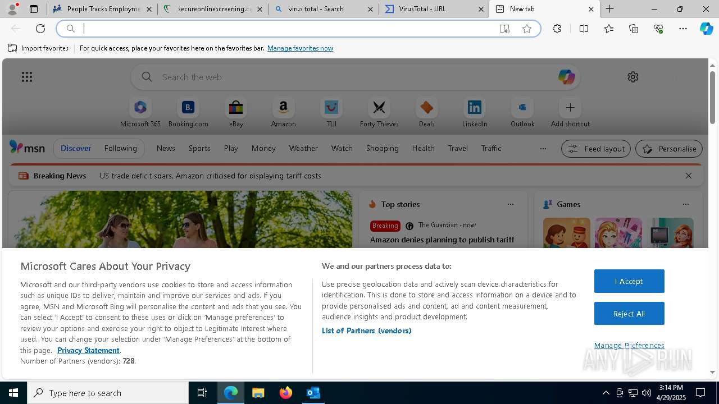The height and width of the screenshot is (404, 719).
Task: Open the Collections icon
Action: coord(634,29)
